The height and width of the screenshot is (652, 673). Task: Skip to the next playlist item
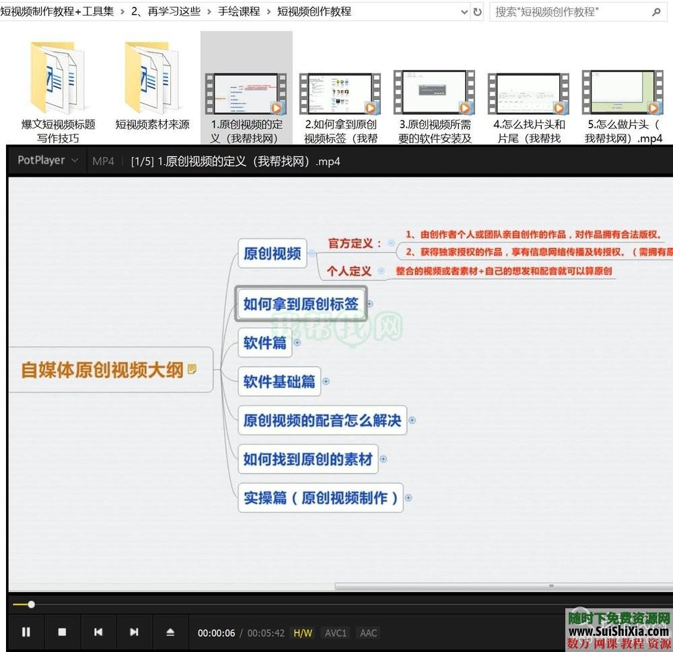click(134, 633)
